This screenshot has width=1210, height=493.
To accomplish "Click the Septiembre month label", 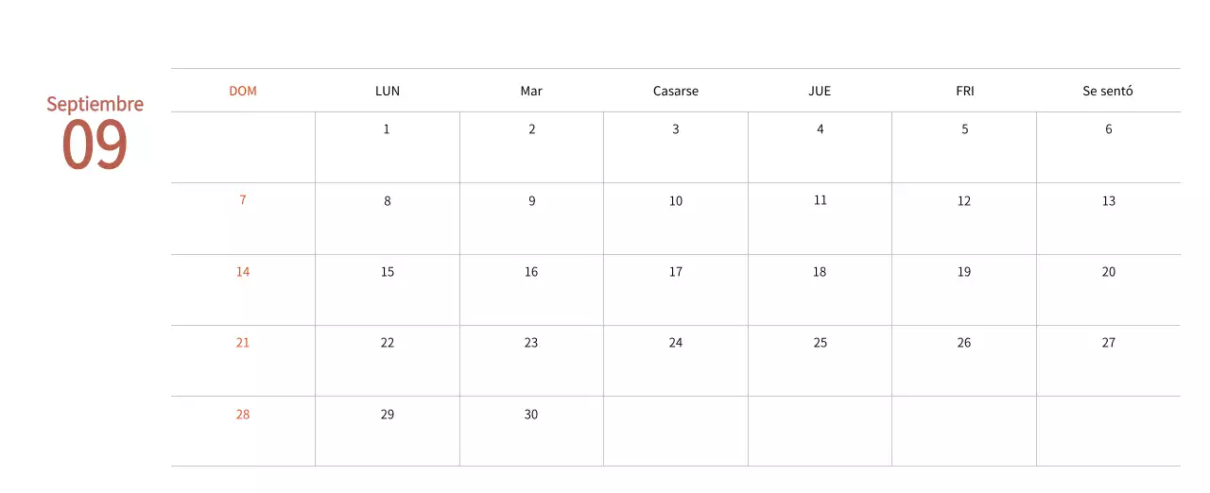I will [95, 104].
